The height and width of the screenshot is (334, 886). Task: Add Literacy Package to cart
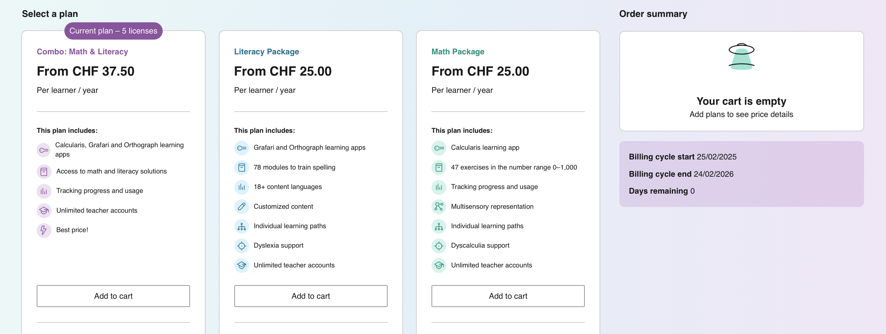click(311, 296)
